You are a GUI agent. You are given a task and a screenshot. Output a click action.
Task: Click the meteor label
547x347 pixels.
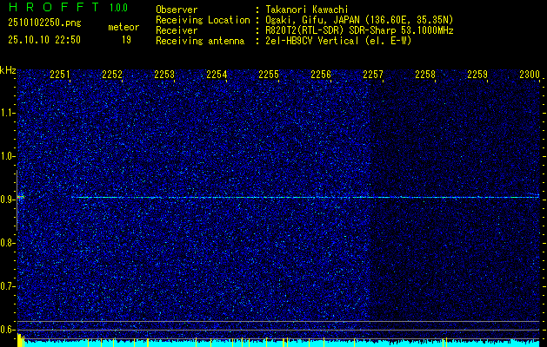coord(123,27)
